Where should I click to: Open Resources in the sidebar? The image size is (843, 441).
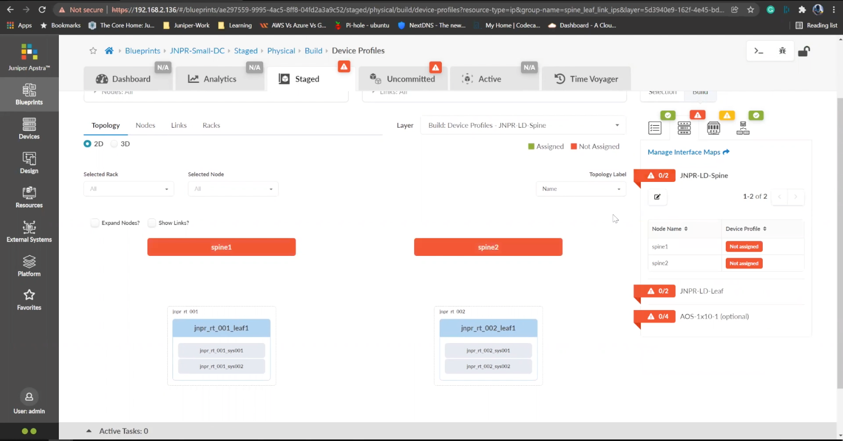click(29, 198)
